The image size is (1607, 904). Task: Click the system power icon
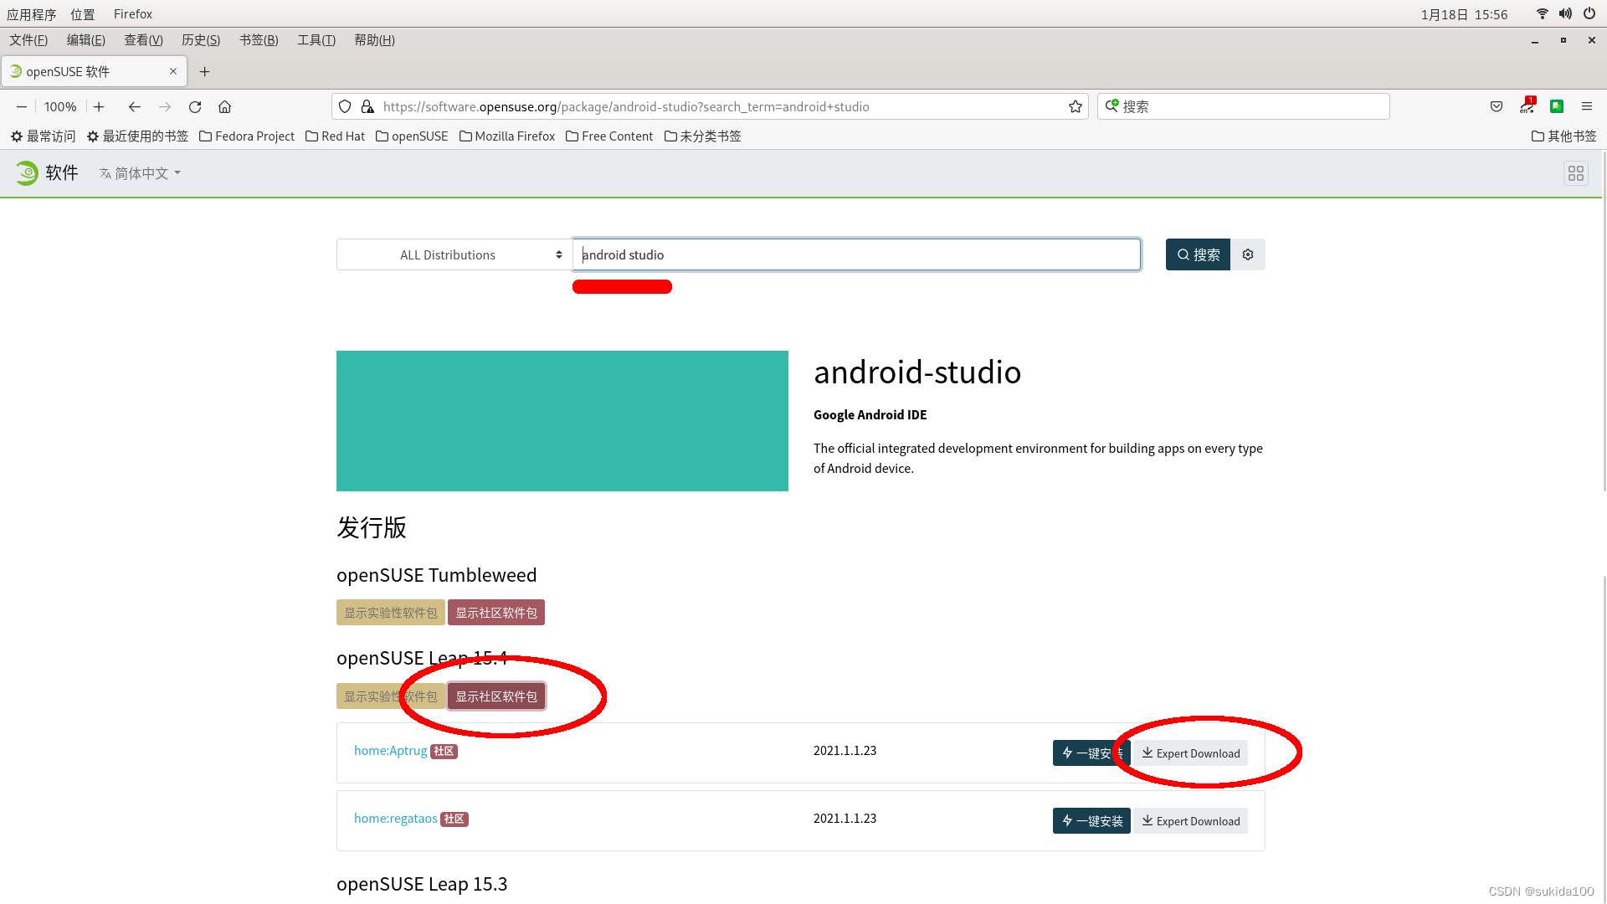pyautogui.click(x=1589, y=14)
